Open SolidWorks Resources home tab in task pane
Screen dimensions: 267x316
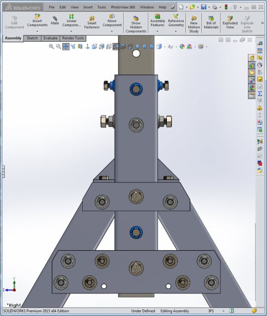pyautogui.click(x=252, y=58)
